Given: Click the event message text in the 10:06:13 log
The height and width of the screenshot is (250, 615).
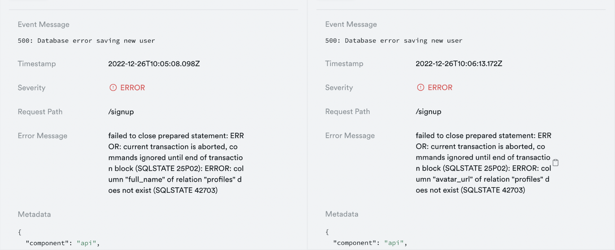Looking at the screenshot, I should point(394,40).
